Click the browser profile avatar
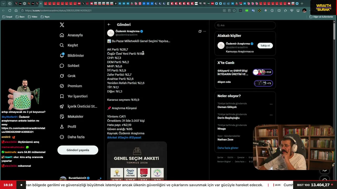 [304, 10]
